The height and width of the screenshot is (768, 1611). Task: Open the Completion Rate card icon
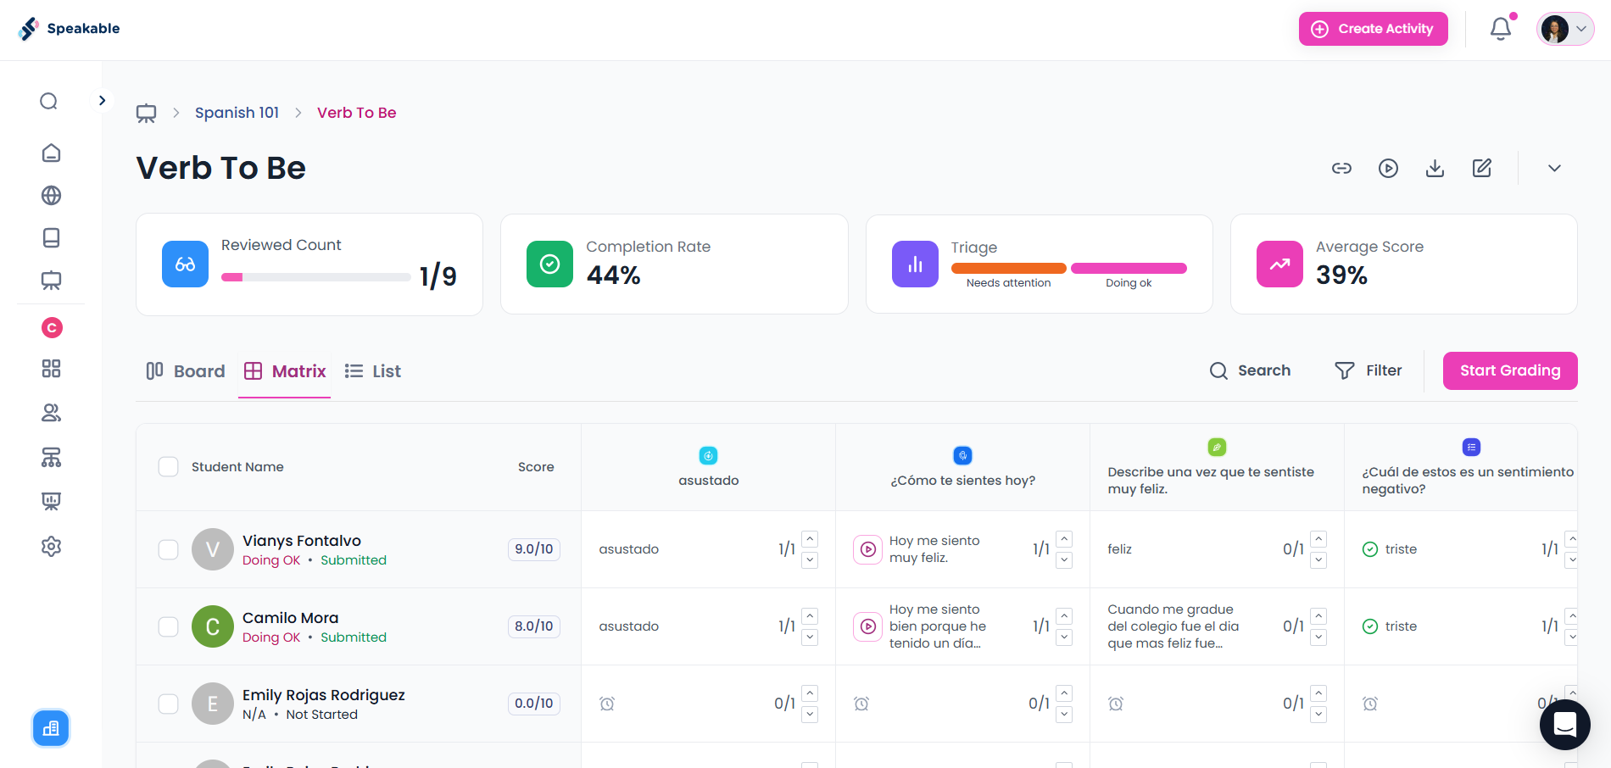549,264
